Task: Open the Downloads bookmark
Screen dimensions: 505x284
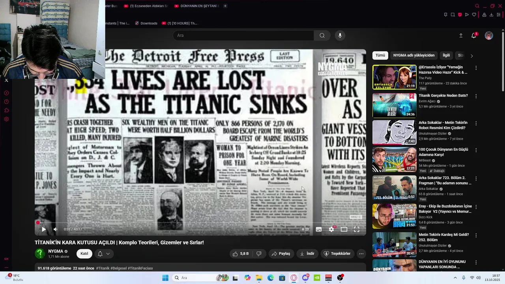Action: [146, 23]
